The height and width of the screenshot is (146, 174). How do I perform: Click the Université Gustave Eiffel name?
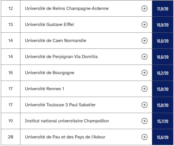(50, 25)
